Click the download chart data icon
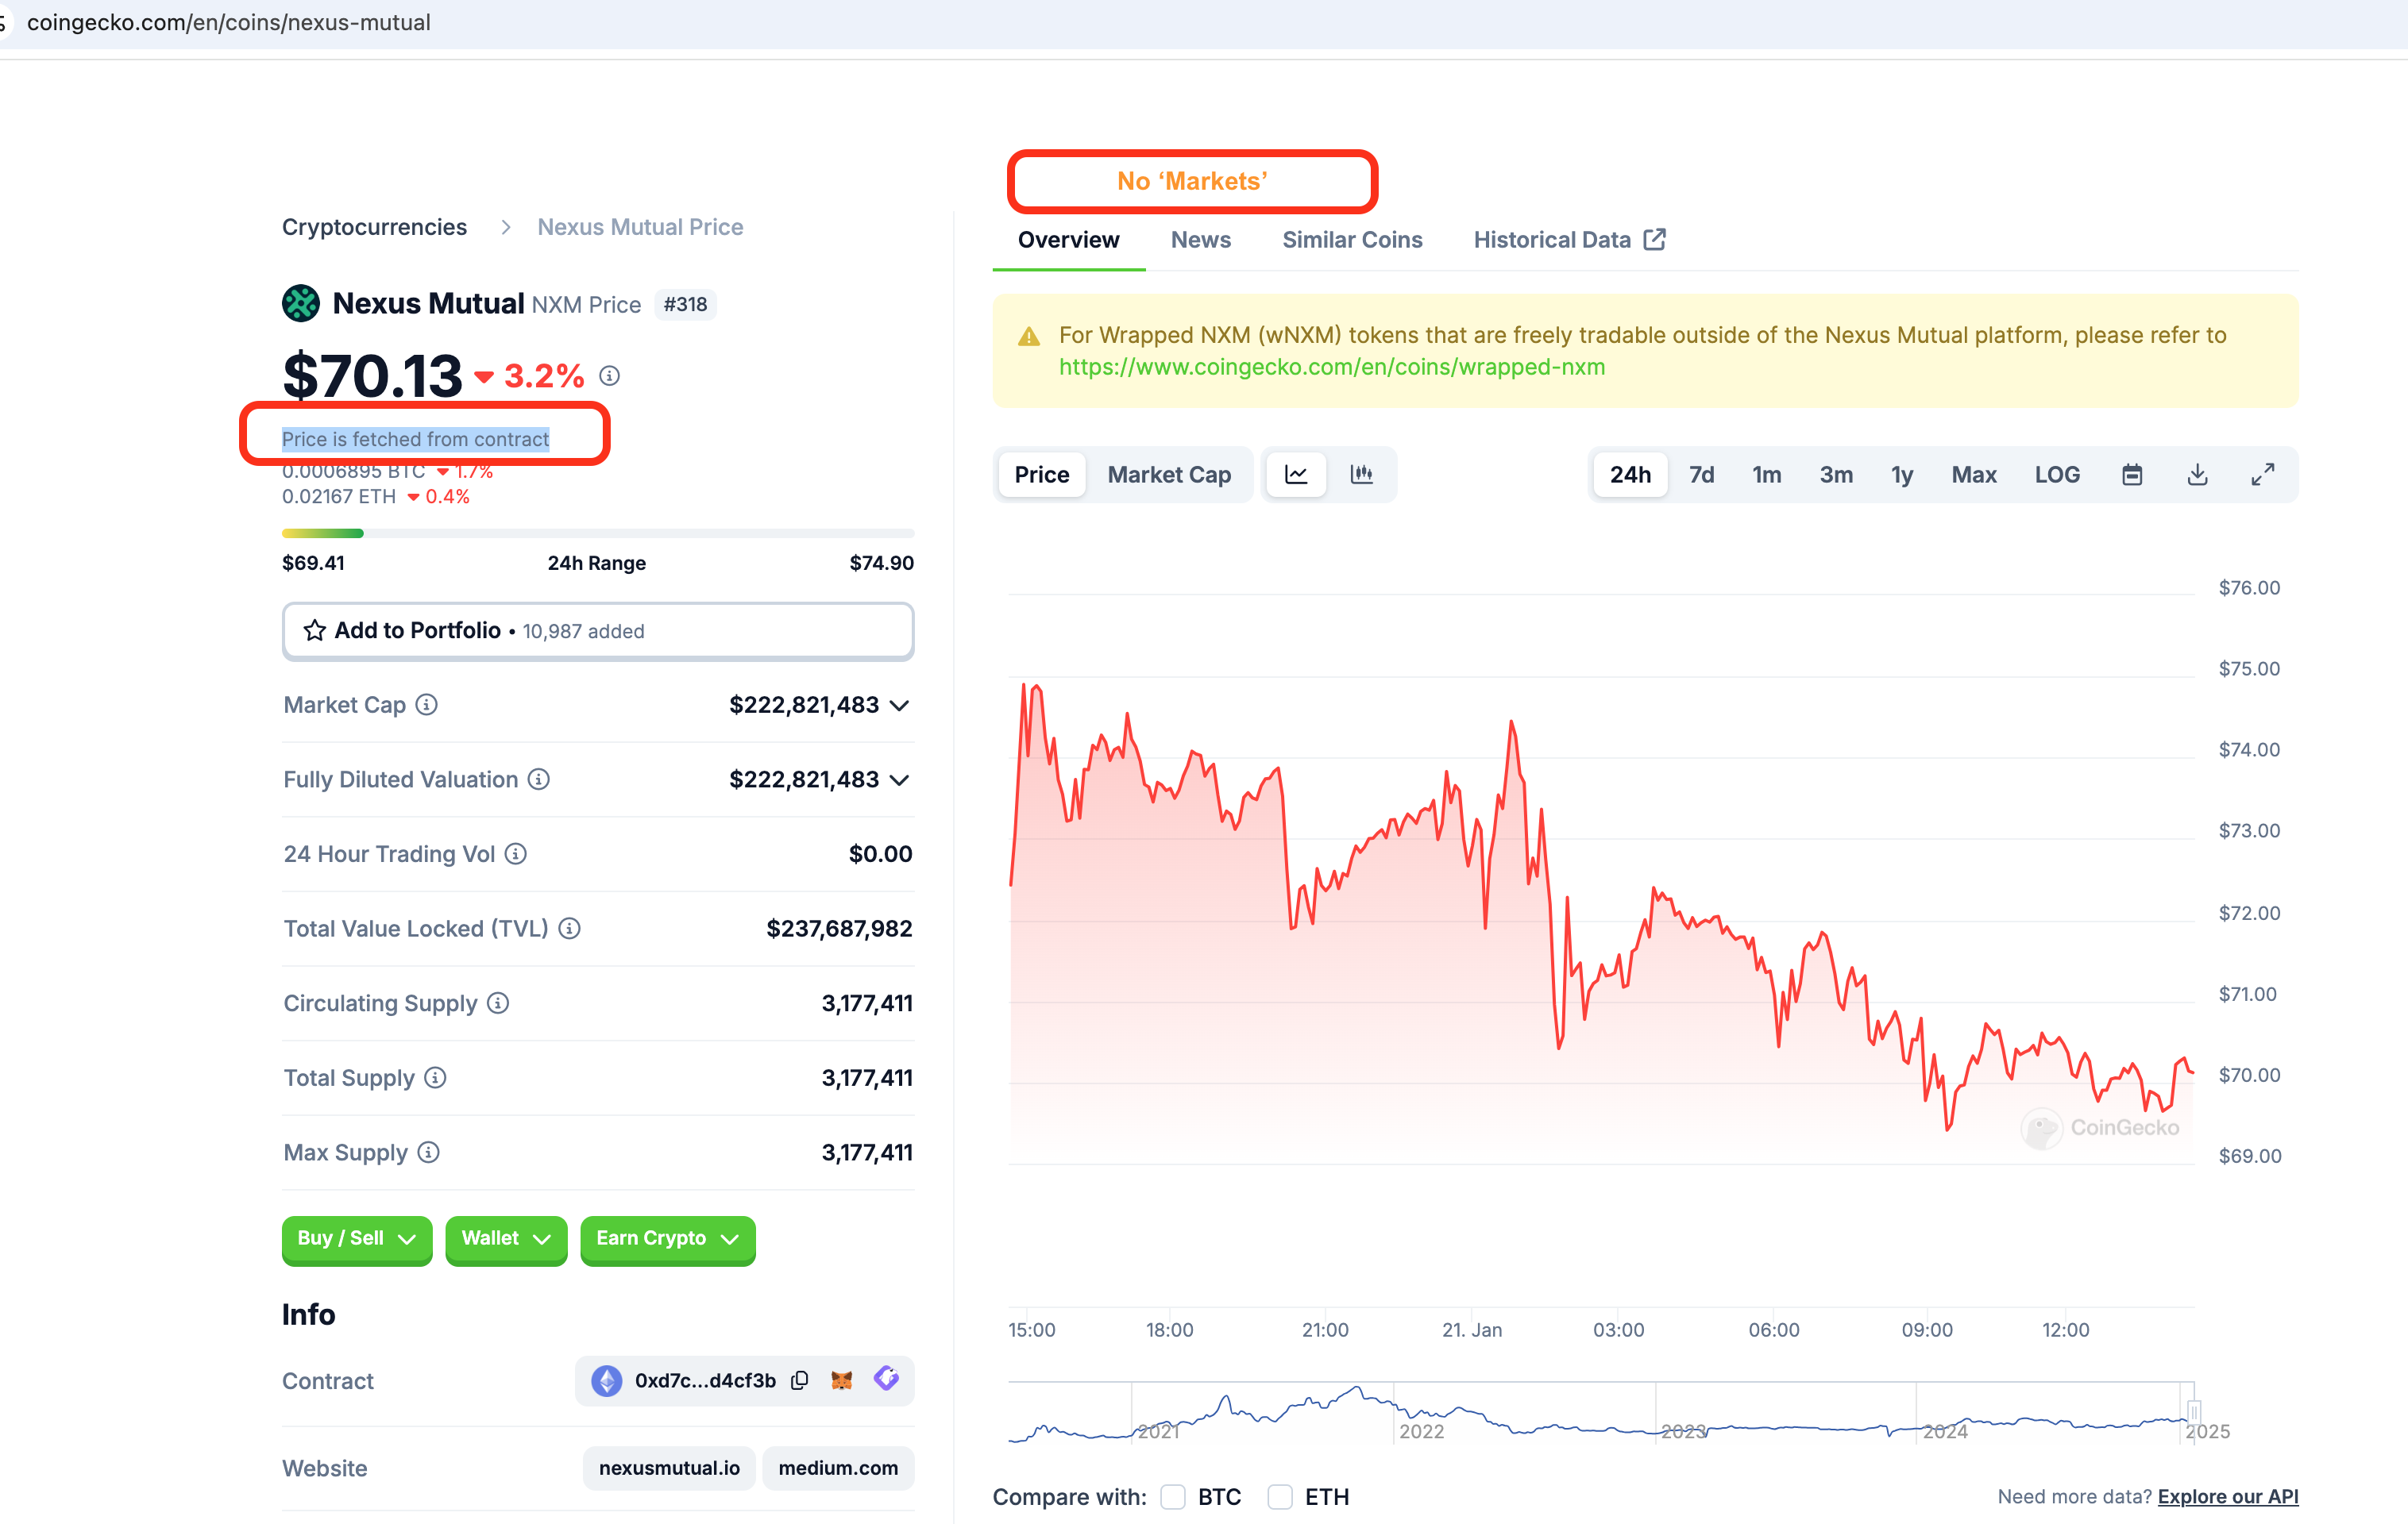 [2197, 475]
